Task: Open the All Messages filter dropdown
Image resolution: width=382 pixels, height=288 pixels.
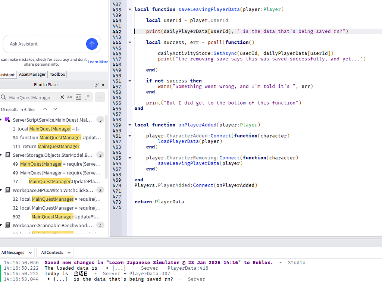Action: pos(17,252)
